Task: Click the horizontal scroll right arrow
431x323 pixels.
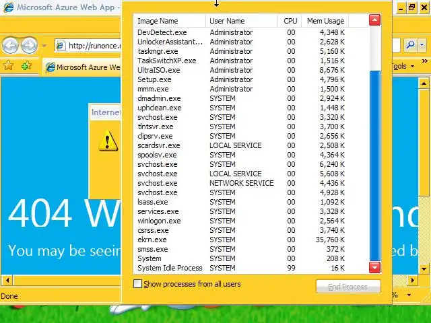Action: [x=412, y=281]
